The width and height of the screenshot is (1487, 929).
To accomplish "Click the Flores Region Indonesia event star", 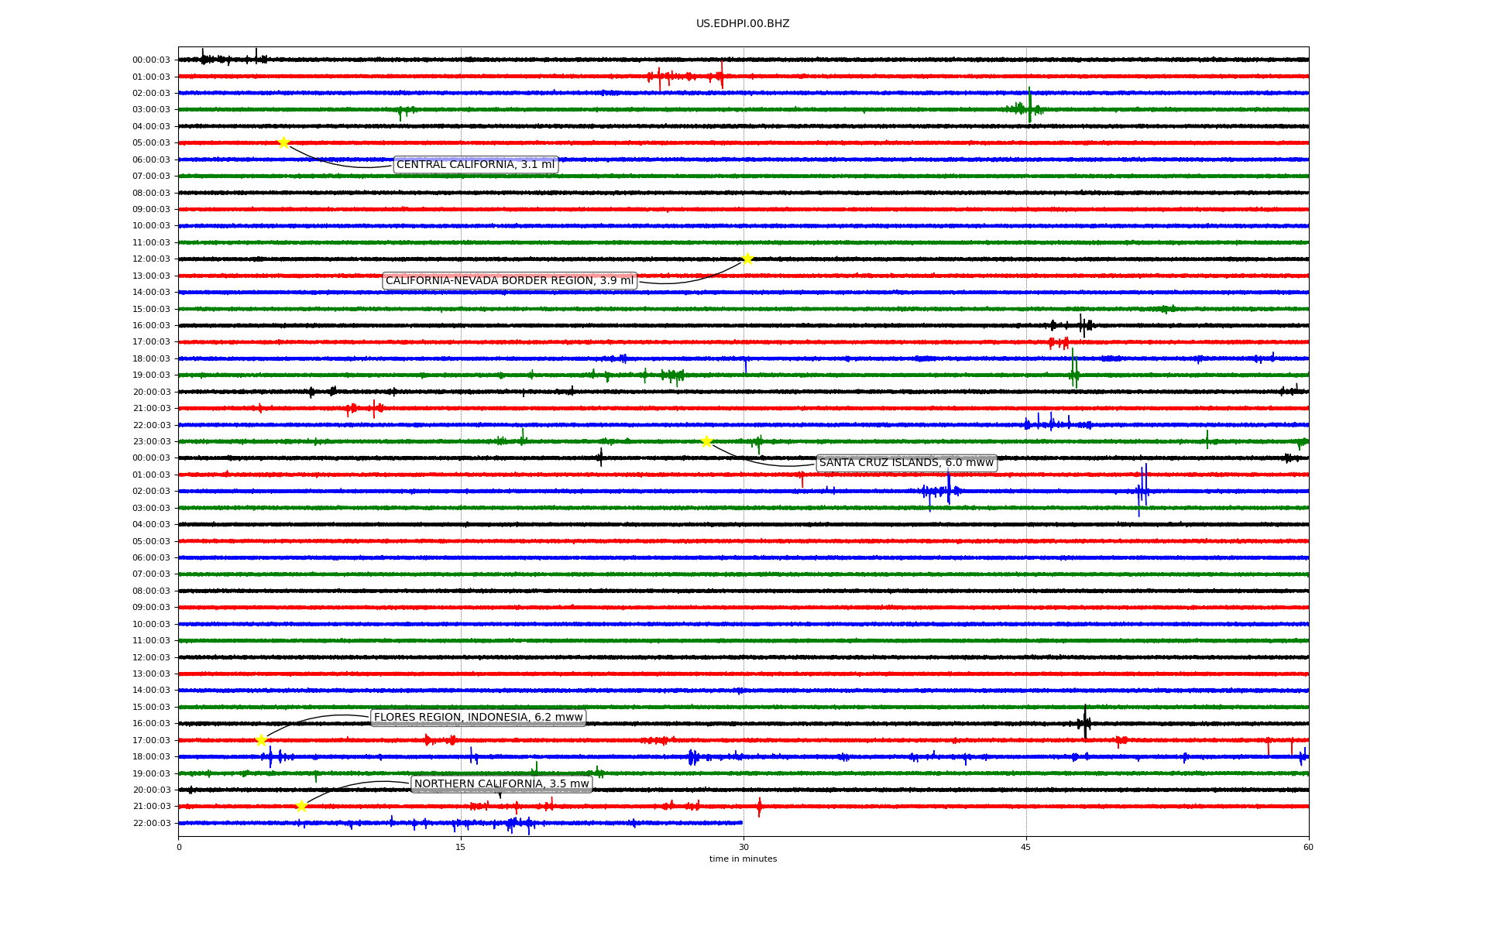I will 261,740.
